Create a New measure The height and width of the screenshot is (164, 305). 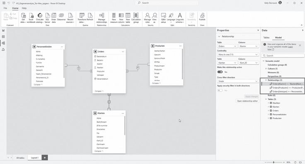pyautogui.click(x=114, y=18)
